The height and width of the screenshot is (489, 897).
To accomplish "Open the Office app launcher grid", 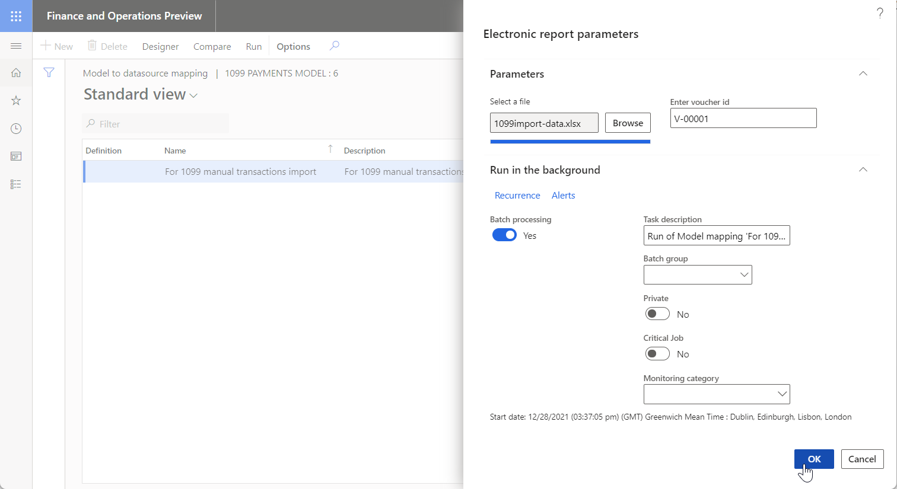I will click(x=16, y=16).
